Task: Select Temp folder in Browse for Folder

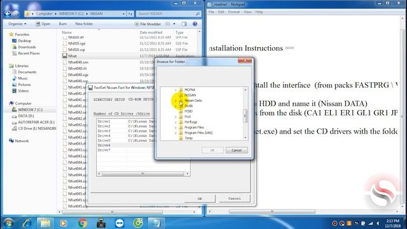Action: point(188,138)
